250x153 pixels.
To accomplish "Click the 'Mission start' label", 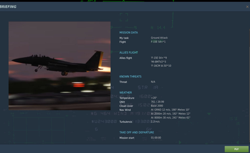I will [127, 138].
